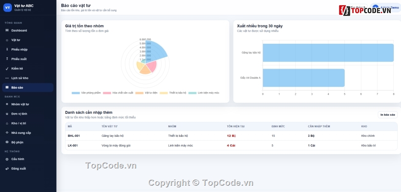The width and height of the screenshot is (401, 192).
Task: Click the Đơn vị tính icon
Action: click(x=7, y=114)
